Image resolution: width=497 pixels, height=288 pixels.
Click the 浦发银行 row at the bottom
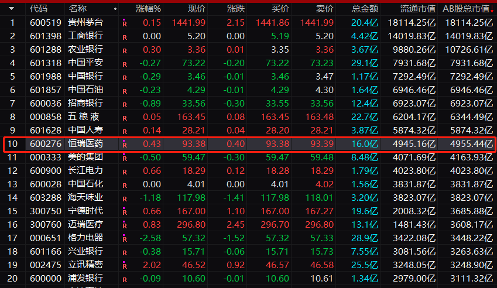[x=85, y=278]
